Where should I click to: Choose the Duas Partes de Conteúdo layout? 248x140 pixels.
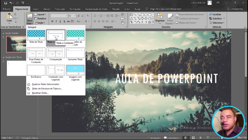(x=36, y=56)
